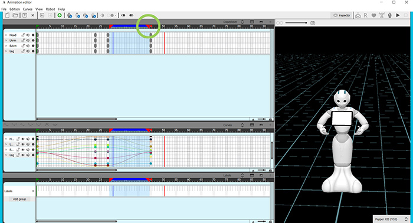Toggle the Leg row black dot in Dopesheet
This screenshot has height=223, width=413.
pyautogui.click(x=33, y=51)
